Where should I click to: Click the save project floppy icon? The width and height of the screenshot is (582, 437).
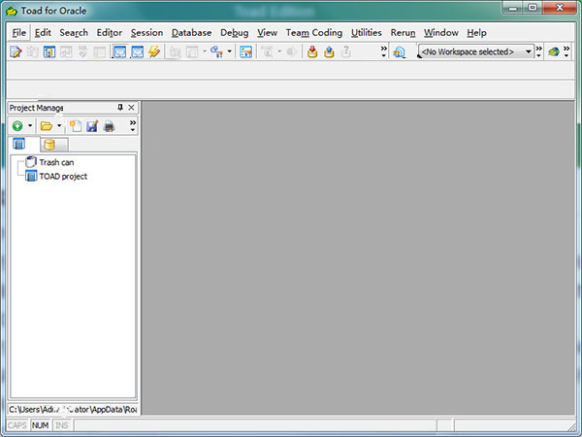92,126
